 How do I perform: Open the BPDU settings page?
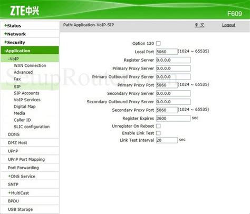13,201
